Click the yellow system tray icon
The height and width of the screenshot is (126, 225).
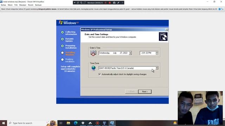coord(175,123)
